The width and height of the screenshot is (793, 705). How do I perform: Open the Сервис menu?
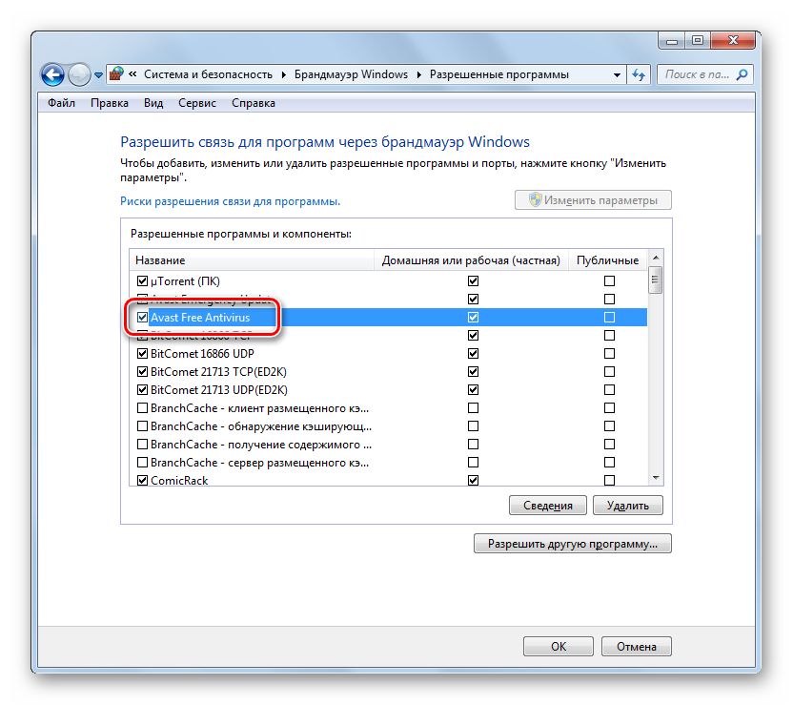(196, 103)
